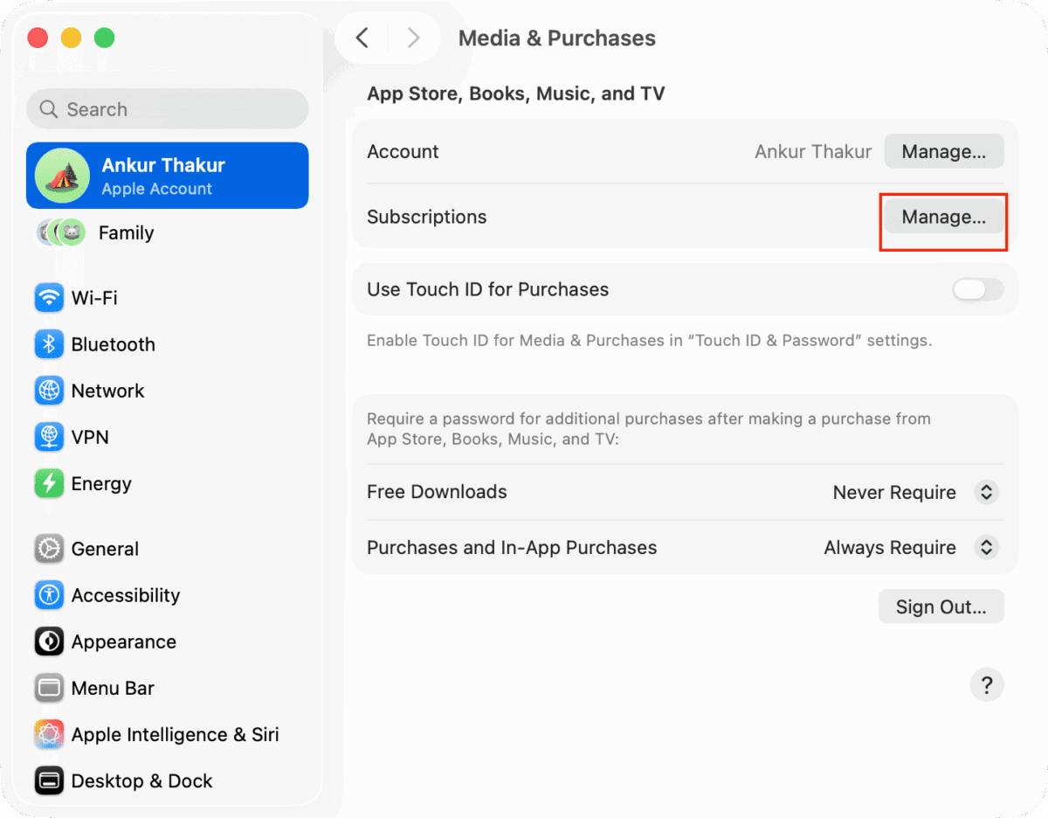This screenshot has width=1048, height=818.
Task: Sign Out of Media & Purchases
Action: [x=941, y=606]
